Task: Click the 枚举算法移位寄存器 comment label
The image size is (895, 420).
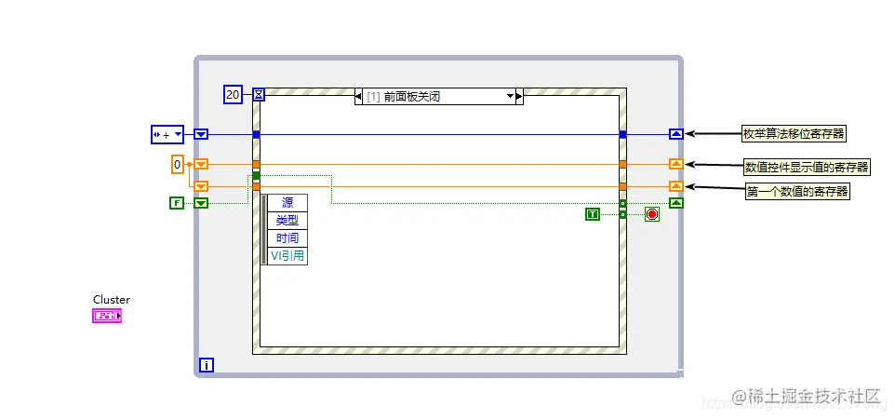Action: pos(794,134)
